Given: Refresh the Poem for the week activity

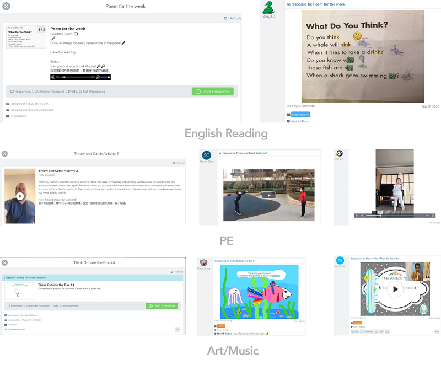Looking at the screenshot, I should pyautogui.click(x=233, y=18).
